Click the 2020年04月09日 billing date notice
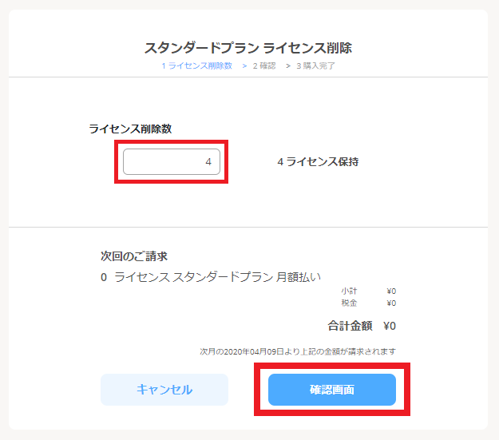 [298, 351]
